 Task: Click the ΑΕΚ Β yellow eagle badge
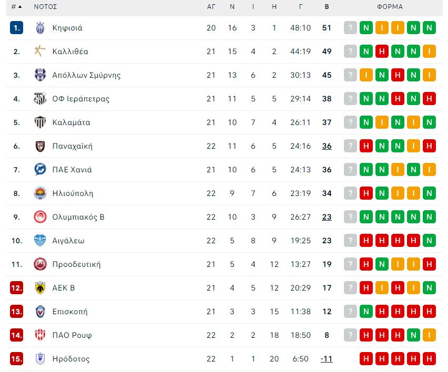(x=40, y=288)
